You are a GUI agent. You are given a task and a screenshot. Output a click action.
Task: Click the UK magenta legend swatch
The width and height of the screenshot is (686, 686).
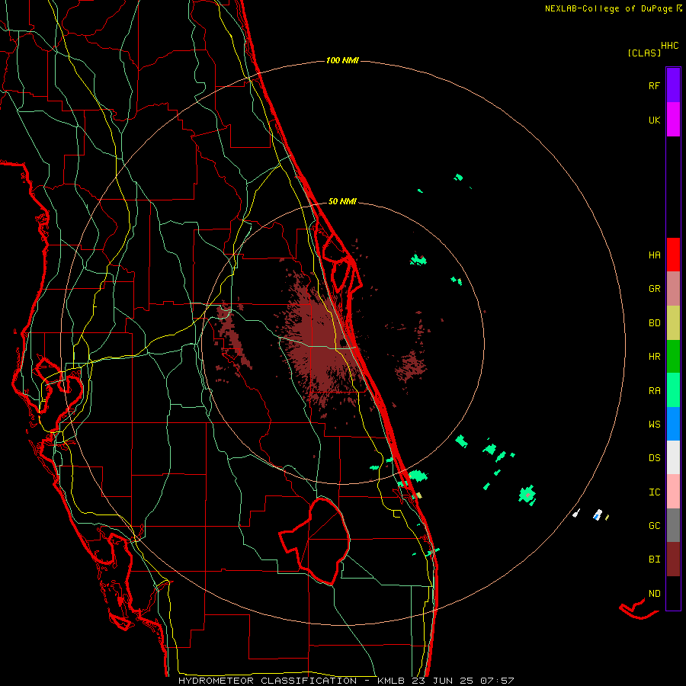[x=673, y=120]
